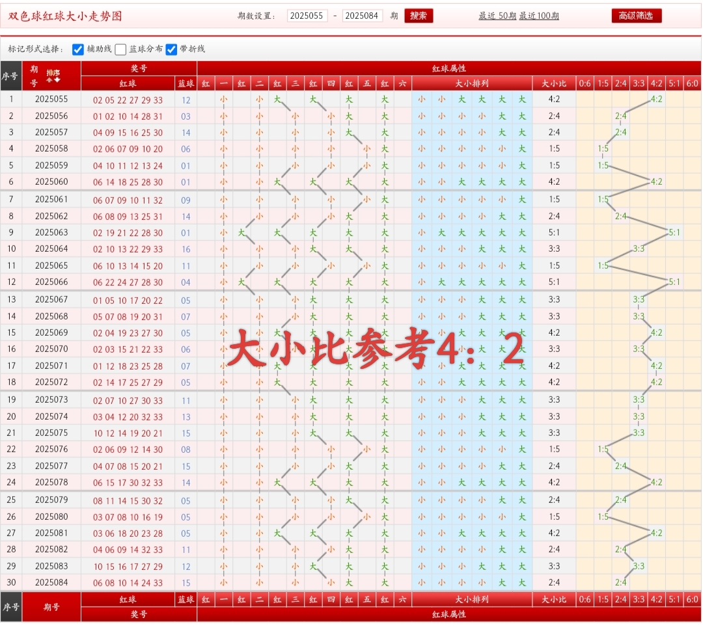Click the red 搜索 button
The width and height of the screenshot is (703, 635).
click(x=419, y=16)
